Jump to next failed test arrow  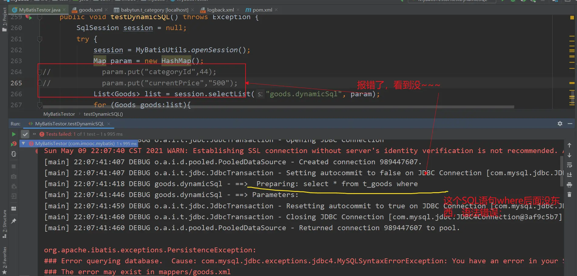(569, 155)
